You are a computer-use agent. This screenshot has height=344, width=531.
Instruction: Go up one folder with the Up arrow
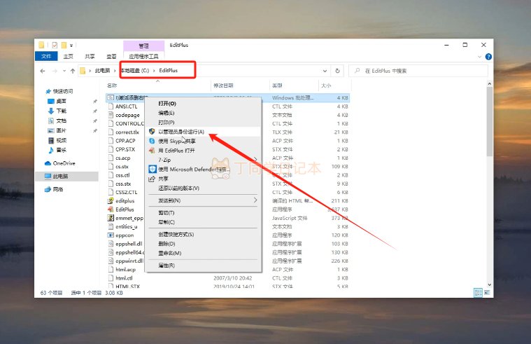(x=73, y=71)
